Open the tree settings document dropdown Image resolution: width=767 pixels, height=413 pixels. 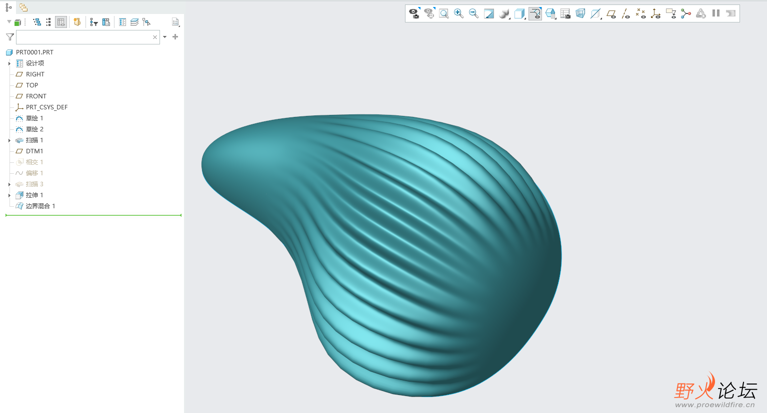[175, 22]
